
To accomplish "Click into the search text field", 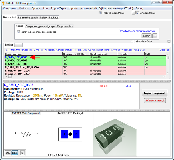I will (78, 36).
